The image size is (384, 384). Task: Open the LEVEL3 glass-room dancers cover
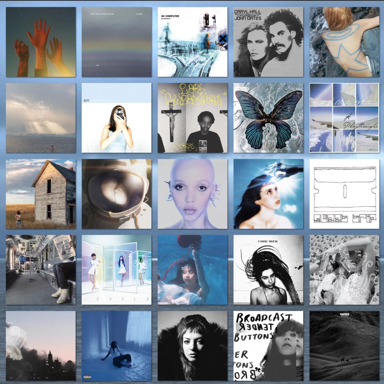(117, 270)
